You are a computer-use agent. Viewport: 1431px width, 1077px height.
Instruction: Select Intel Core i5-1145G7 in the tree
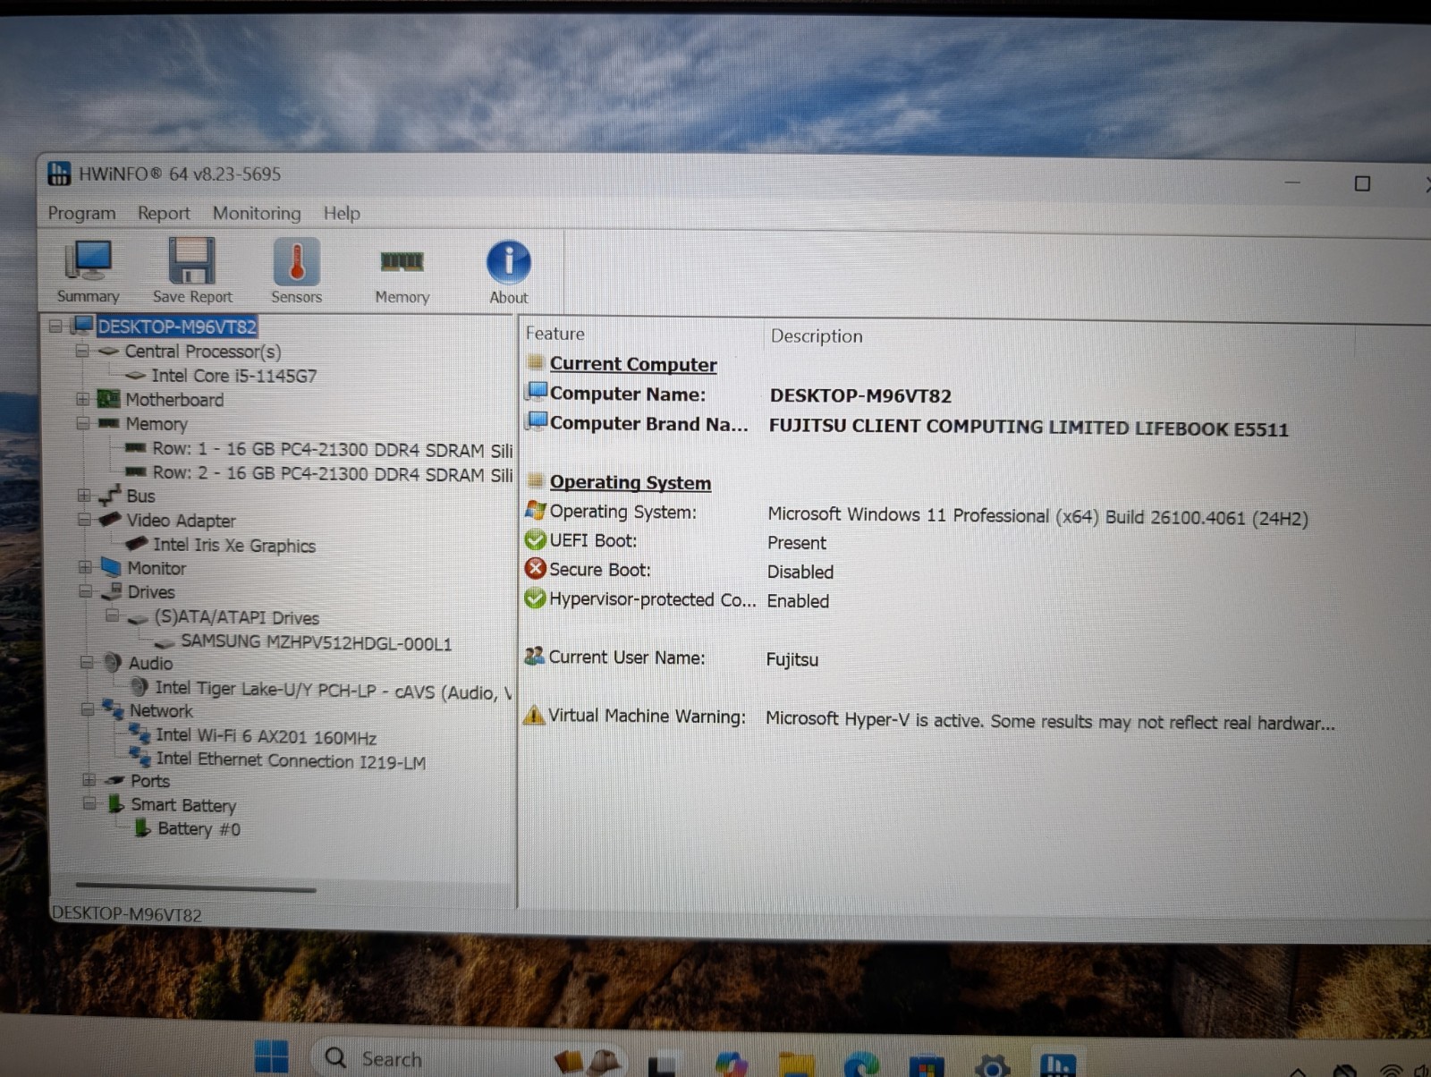tap(233, 376)
